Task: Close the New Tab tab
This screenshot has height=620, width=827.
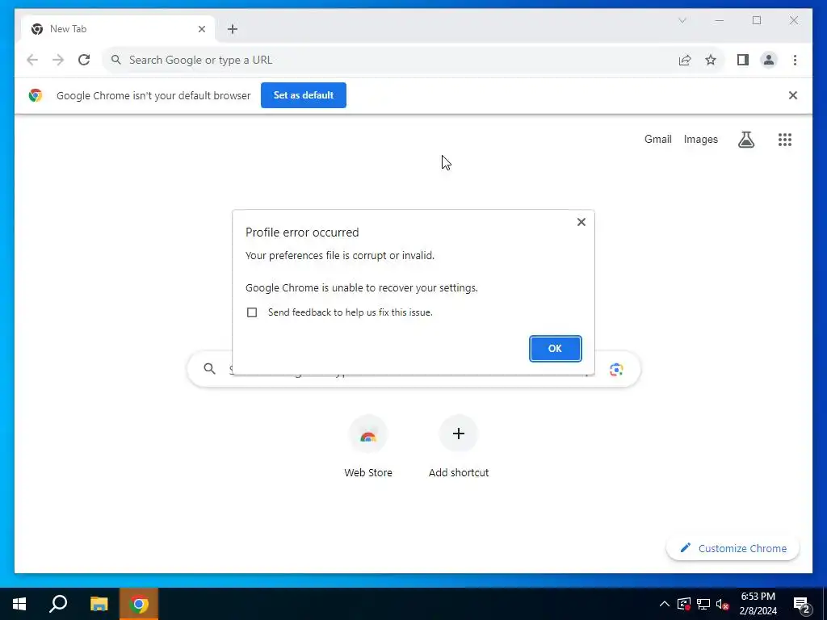Action: [201, 29]
